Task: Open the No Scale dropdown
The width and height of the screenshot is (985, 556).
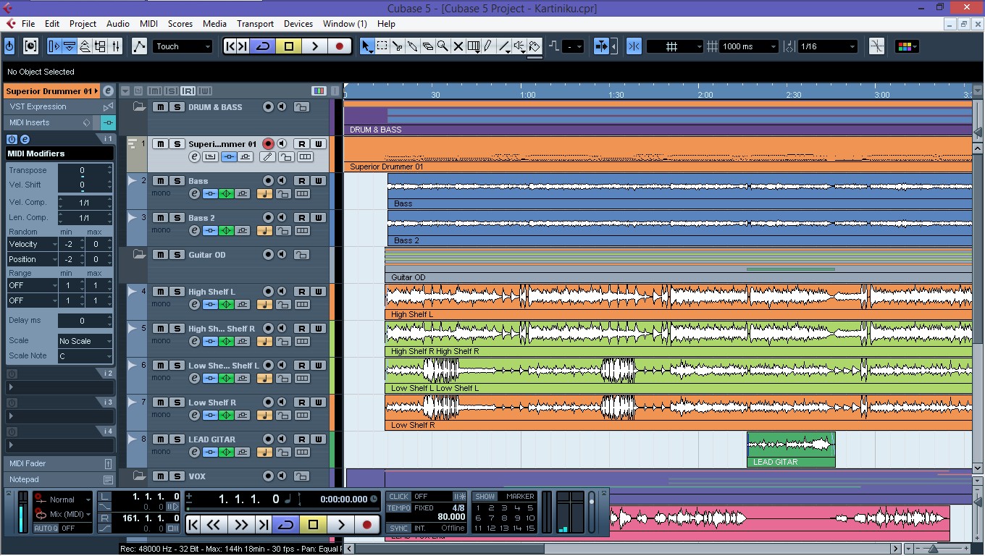Action: point(85,341)
